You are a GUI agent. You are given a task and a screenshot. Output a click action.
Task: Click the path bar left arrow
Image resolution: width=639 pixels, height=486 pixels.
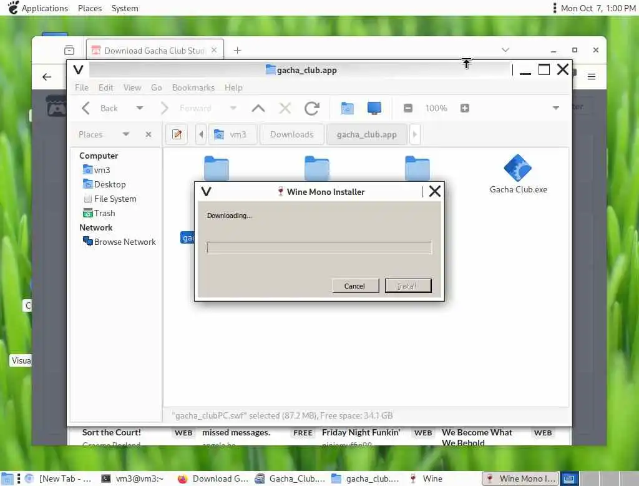(x=201, y=134)
